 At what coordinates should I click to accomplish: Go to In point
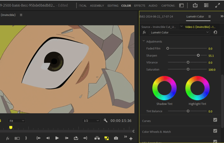(38, 138)
